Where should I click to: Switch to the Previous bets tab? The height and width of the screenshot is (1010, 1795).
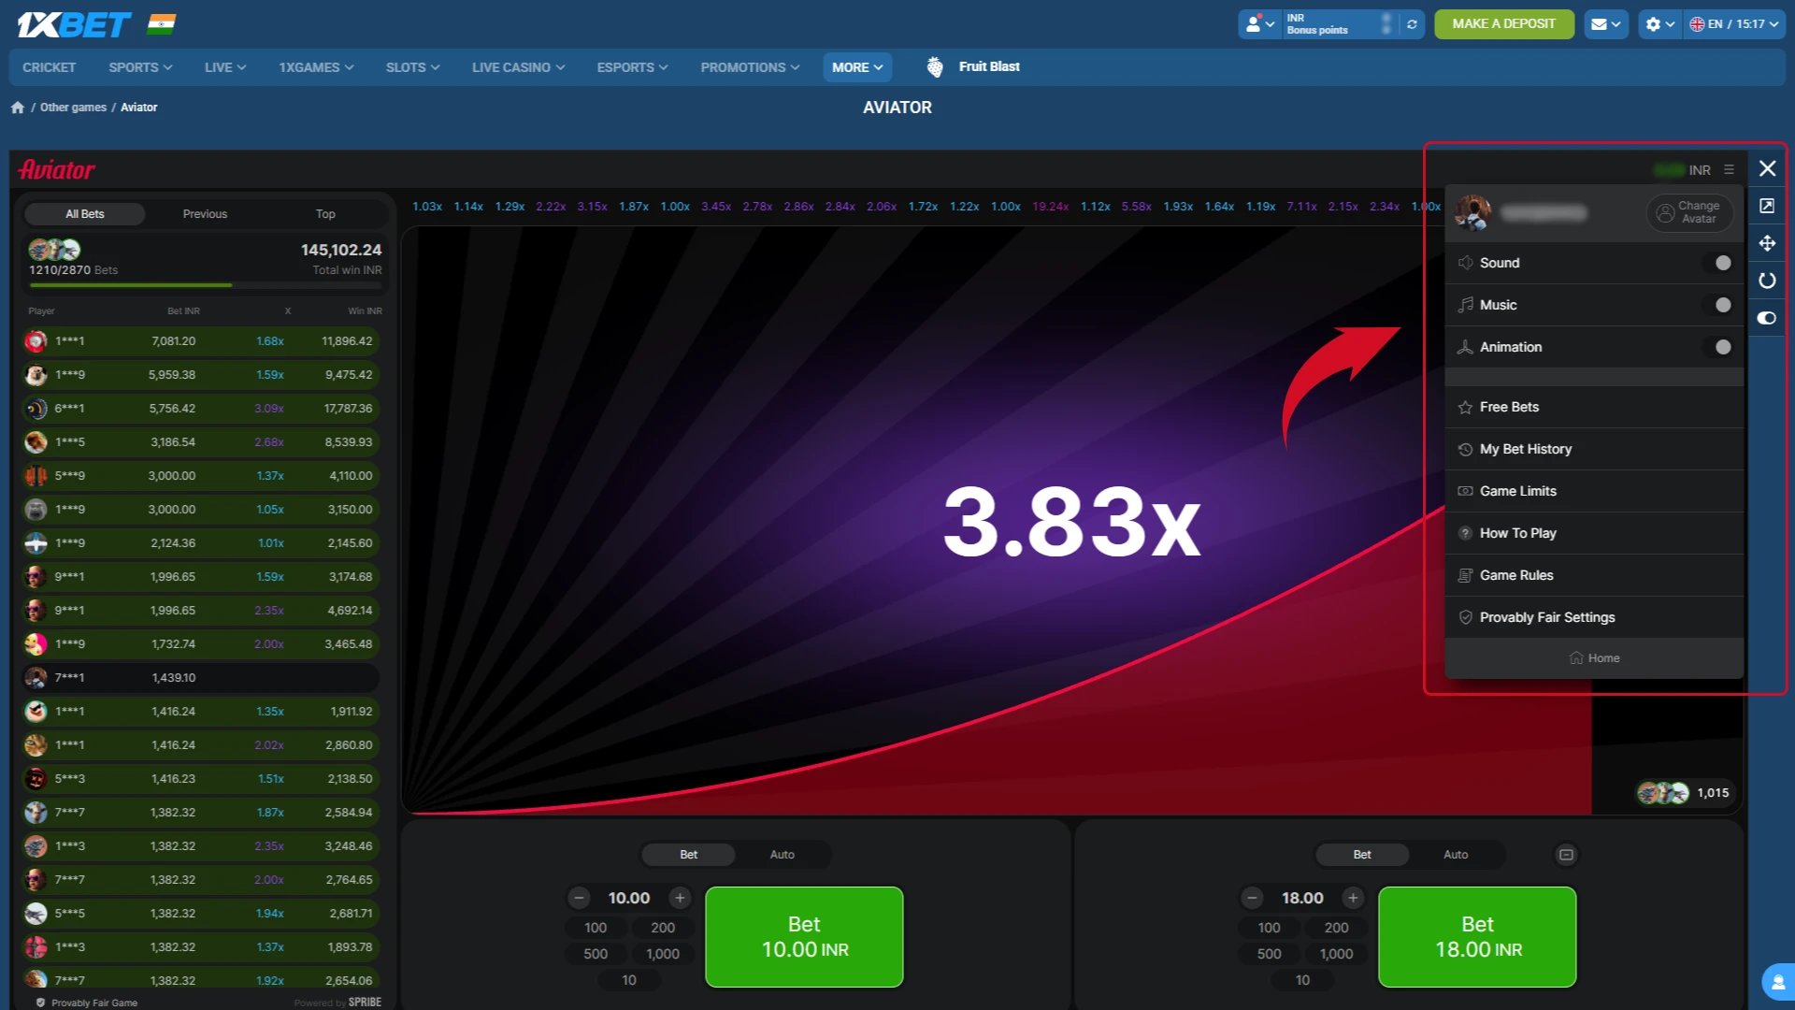(205, 214)
